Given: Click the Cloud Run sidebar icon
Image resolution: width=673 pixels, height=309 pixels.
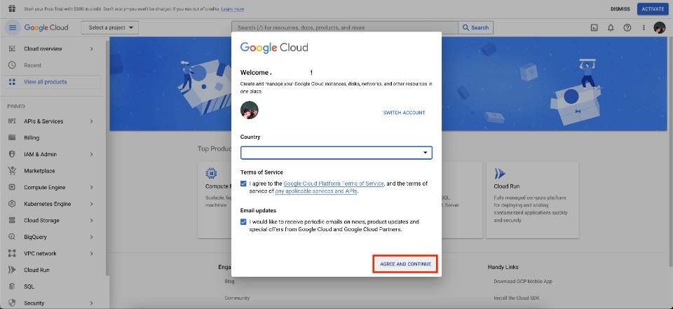Looking at the screenshot, I should 12,270.
